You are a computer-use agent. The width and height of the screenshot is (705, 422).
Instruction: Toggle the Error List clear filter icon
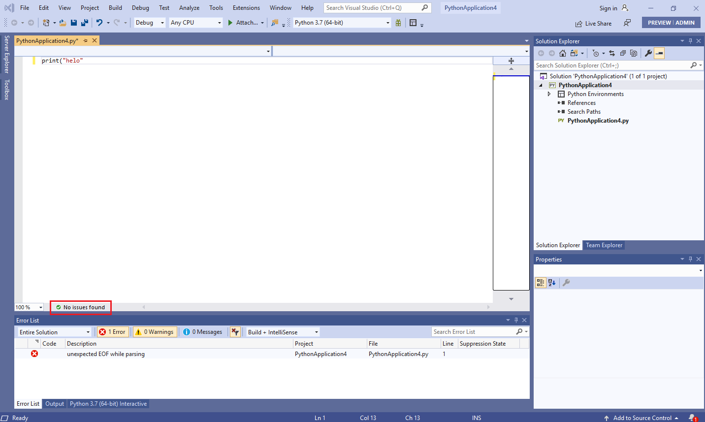coord(235,332)
